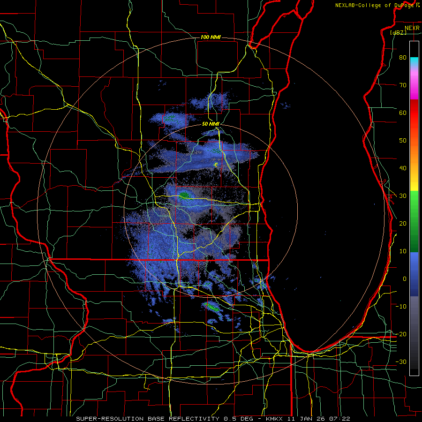Click the "SUPER-RESOLUTION BASE REFLECTIVITY" caption text
Image resolution: width=422 pixels, height=422 pixels.
(148, 419)
